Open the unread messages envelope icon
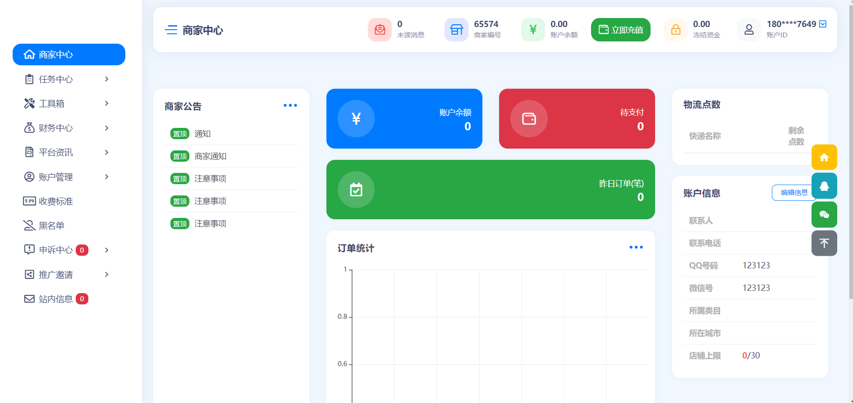Viewport: 853px width, 403px height. click(x=380, y=30)
